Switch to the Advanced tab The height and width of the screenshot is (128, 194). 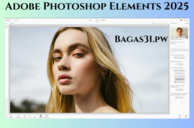click(x=103, y=20)
